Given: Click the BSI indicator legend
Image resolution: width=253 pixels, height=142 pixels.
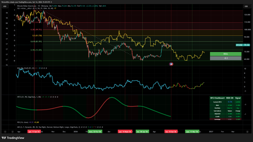Looking at the screenshot, I should 26,68.
